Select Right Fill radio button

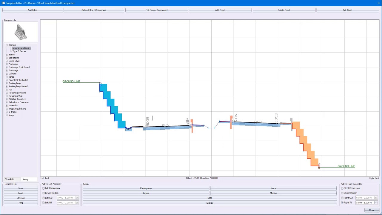[x=342, y=203]
